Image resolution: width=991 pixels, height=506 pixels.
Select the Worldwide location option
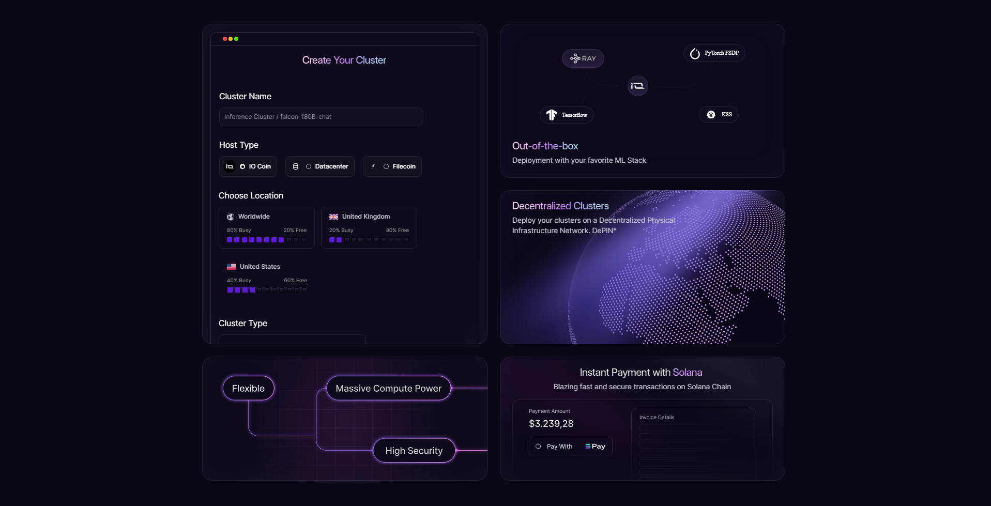267,227
